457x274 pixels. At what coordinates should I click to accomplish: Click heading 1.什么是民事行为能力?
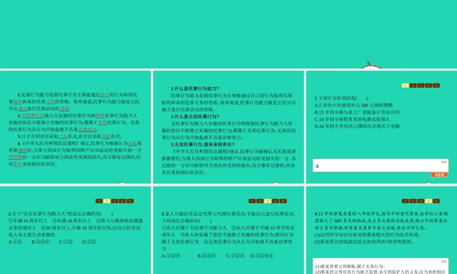195,89
